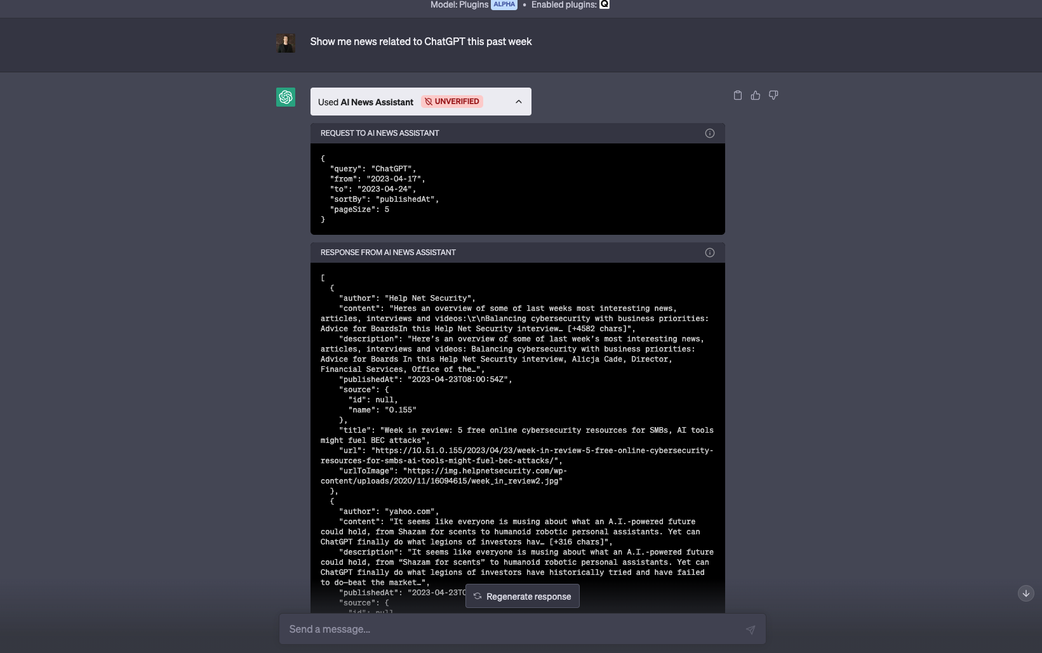
Task: Click the "from": "2023-04-17" line
Action: point(378,179)
